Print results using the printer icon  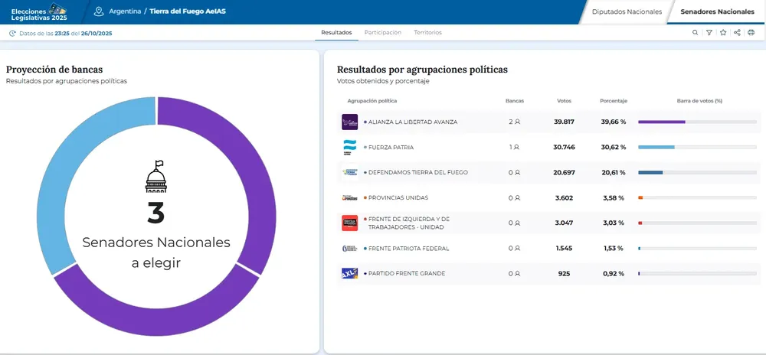(x=751, y=33)
